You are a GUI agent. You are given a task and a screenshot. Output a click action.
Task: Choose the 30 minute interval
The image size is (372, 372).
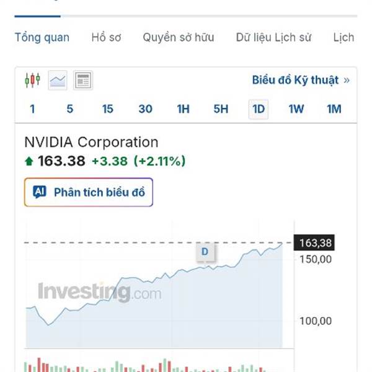pyautogui.click(x=146, y=109)
